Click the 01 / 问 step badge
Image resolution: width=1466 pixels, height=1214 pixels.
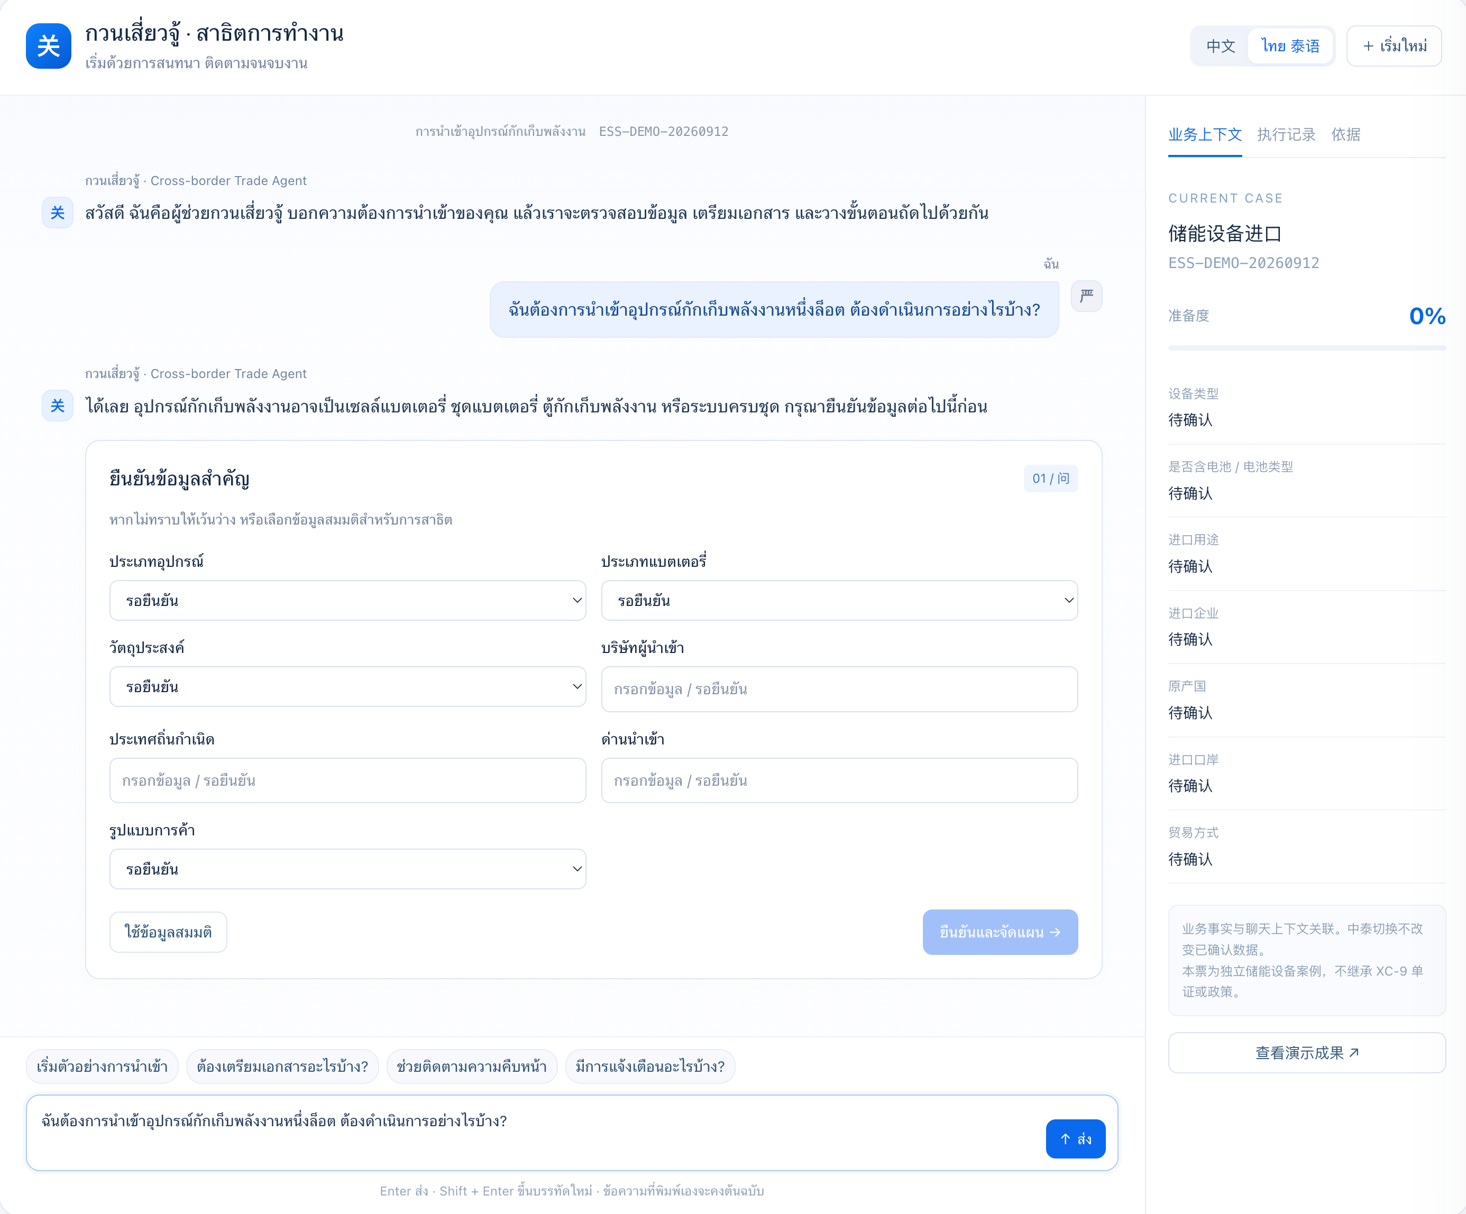coord(1051,478)
